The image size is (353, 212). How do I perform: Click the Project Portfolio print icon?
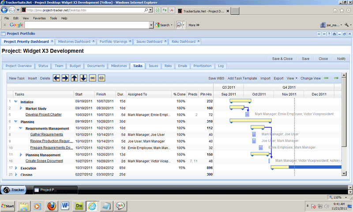334,34
